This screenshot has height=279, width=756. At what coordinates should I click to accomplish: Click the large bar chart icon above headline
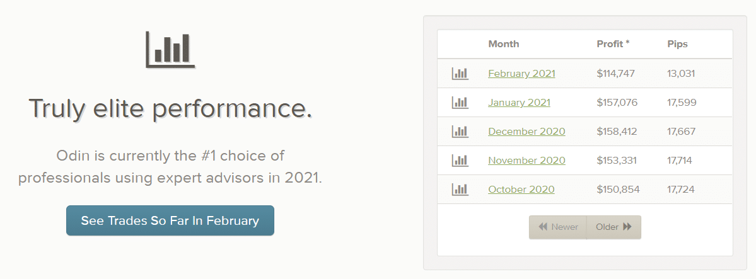pos(170,48)
